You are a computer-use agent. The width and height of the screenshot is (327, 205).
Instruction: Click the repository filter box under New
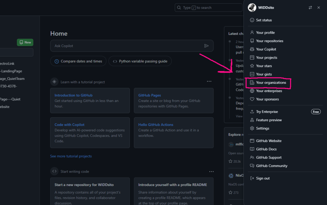tap(16, 52)
